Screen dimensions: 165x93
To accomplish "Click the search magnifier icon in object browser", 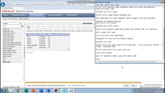I will (x=5, y=26).
